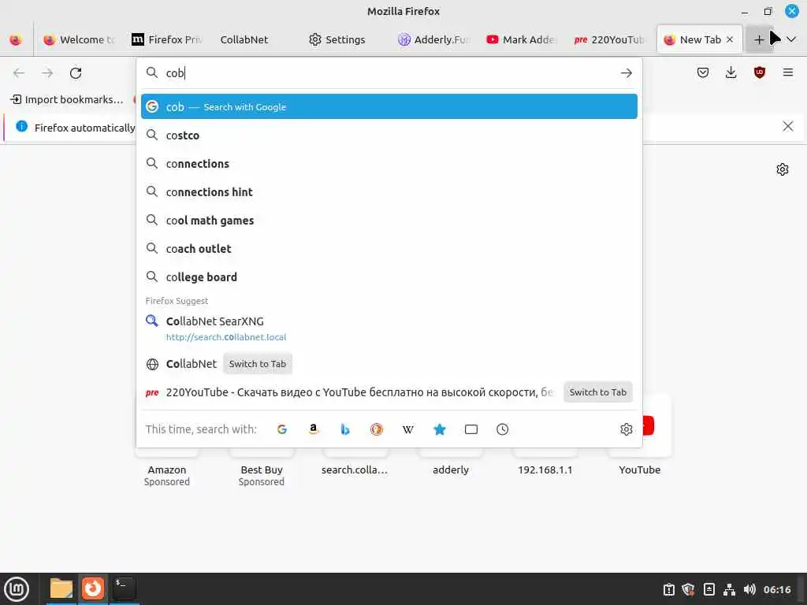Open a new tab with plus button

click(x=759, y=39)
